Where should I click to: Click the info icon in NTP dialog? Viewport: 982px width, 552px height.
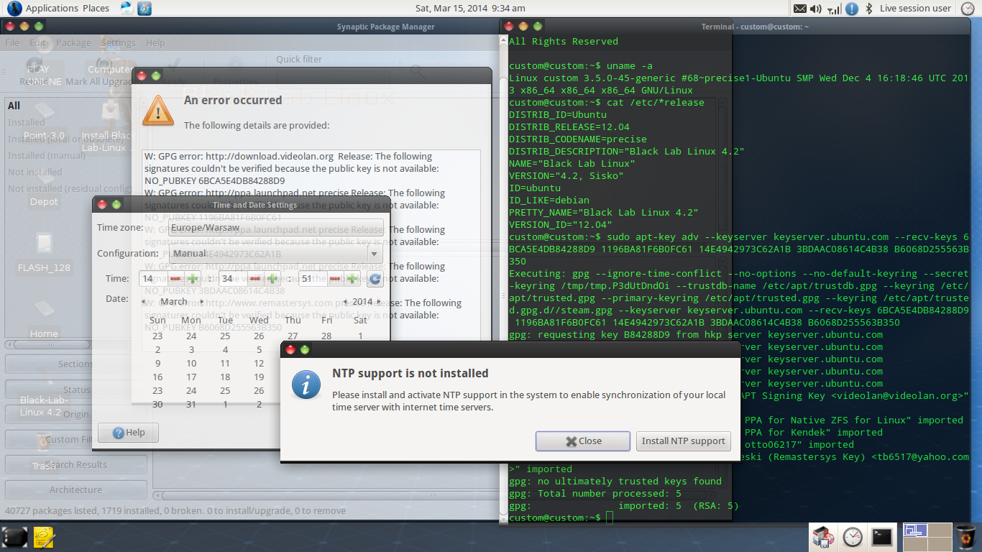(x=306, y=385)
